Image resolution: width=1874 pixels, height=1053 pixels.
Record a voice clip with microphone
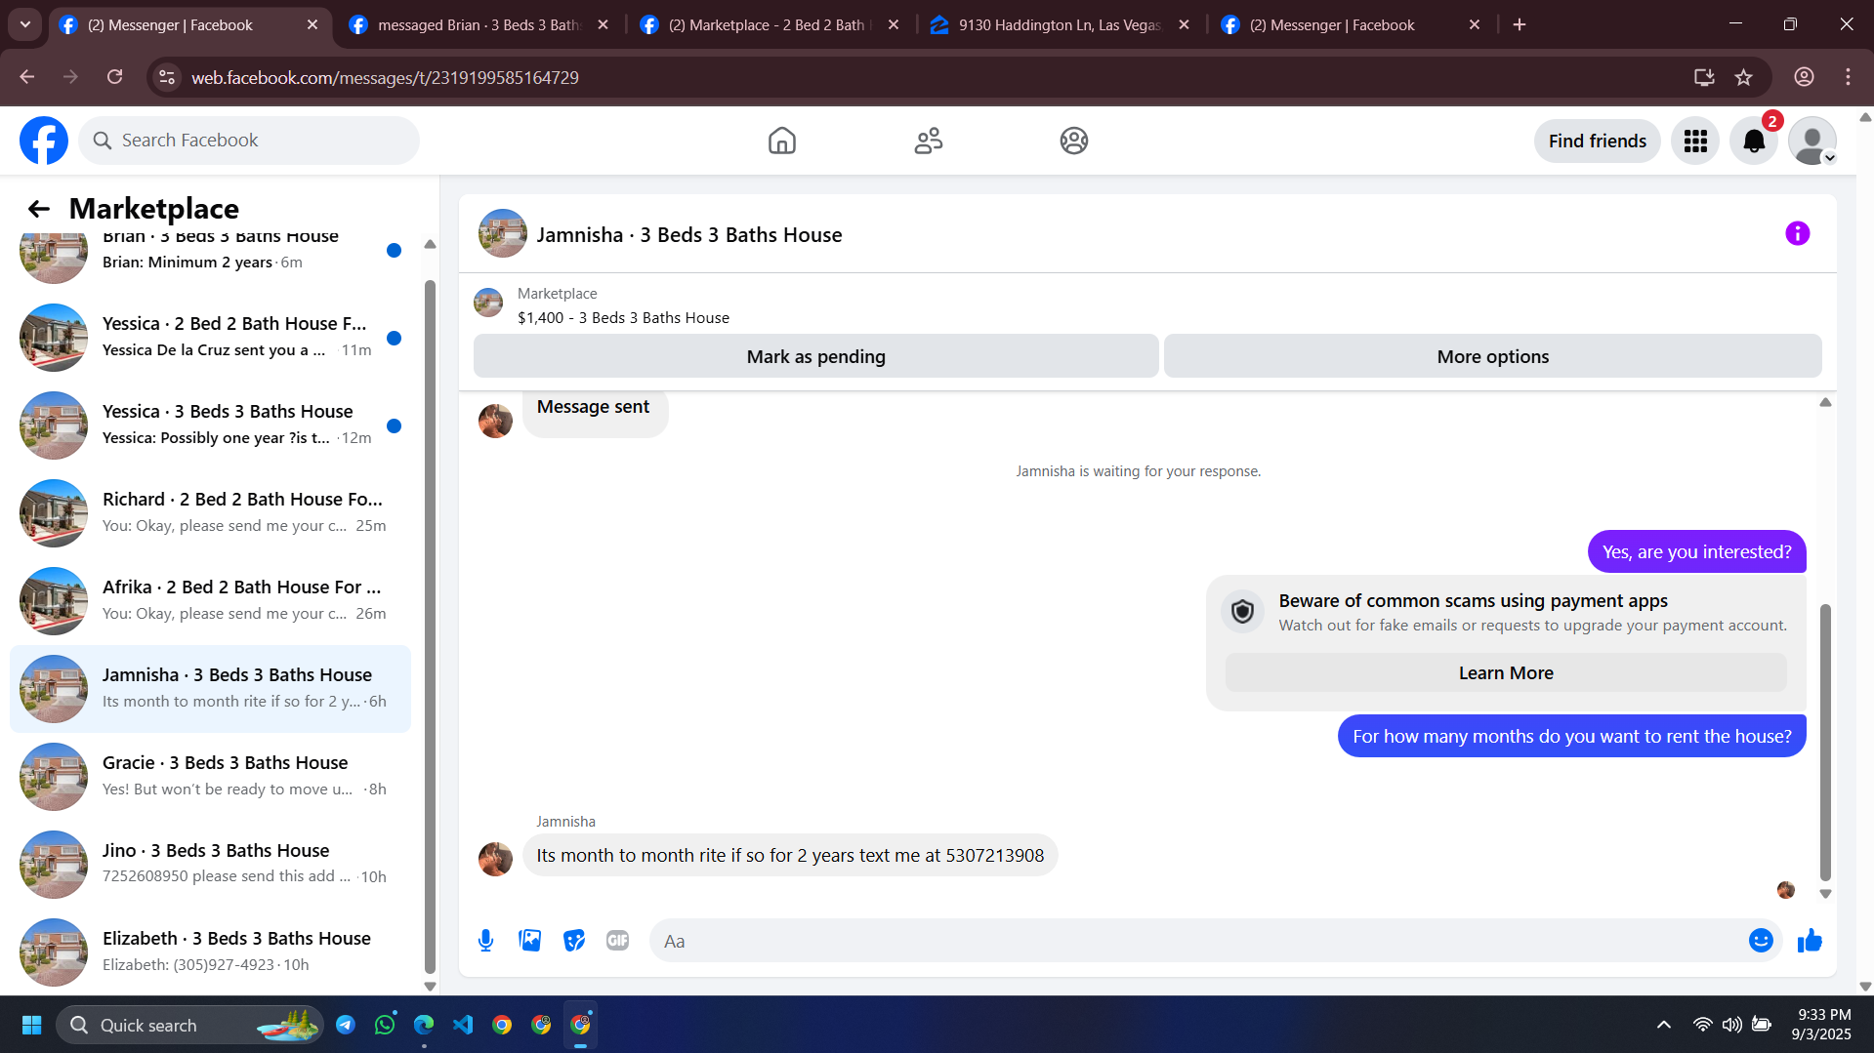pos(485,941)
